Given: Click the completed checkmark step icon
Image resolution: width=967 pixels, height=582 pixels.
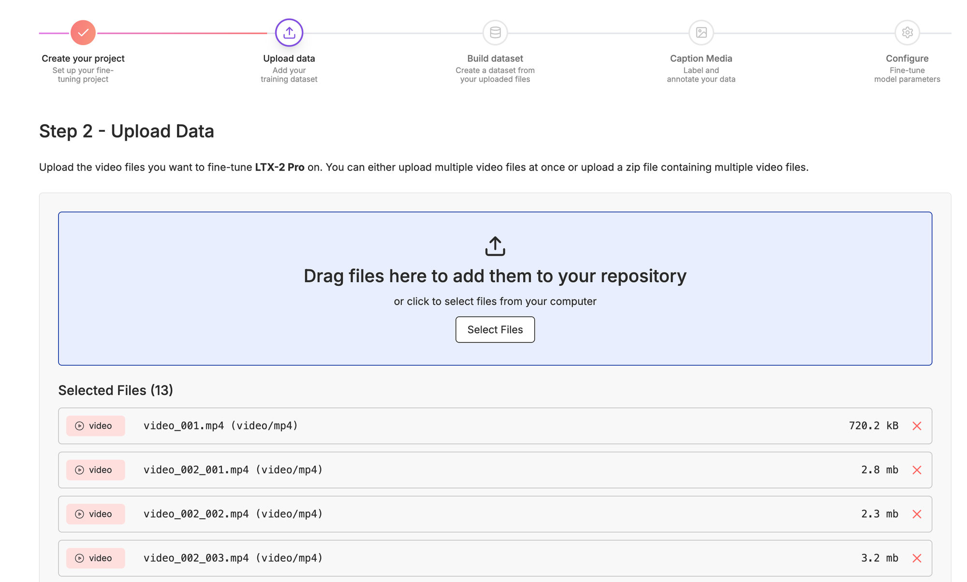Looking at the screenshot, I should pyautogui.click(x=83, y=32).
